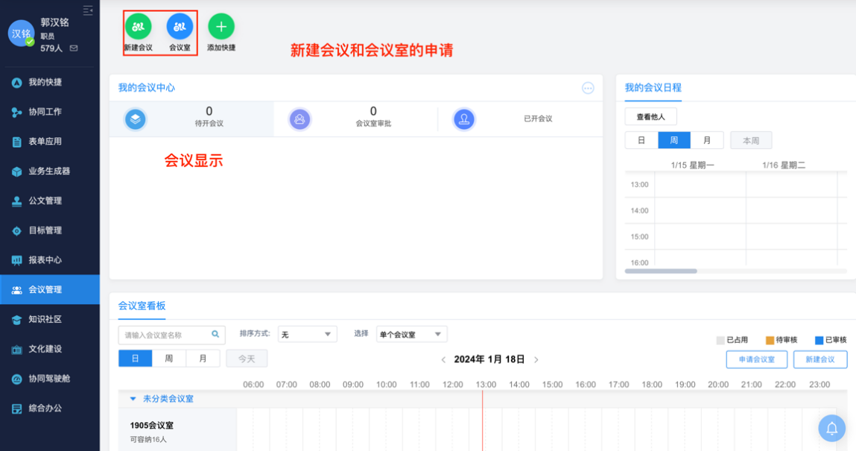The height and width of the screenshot is (451, 856).
Task: Click the 待开会议 stacked icon
Action: 135,119
